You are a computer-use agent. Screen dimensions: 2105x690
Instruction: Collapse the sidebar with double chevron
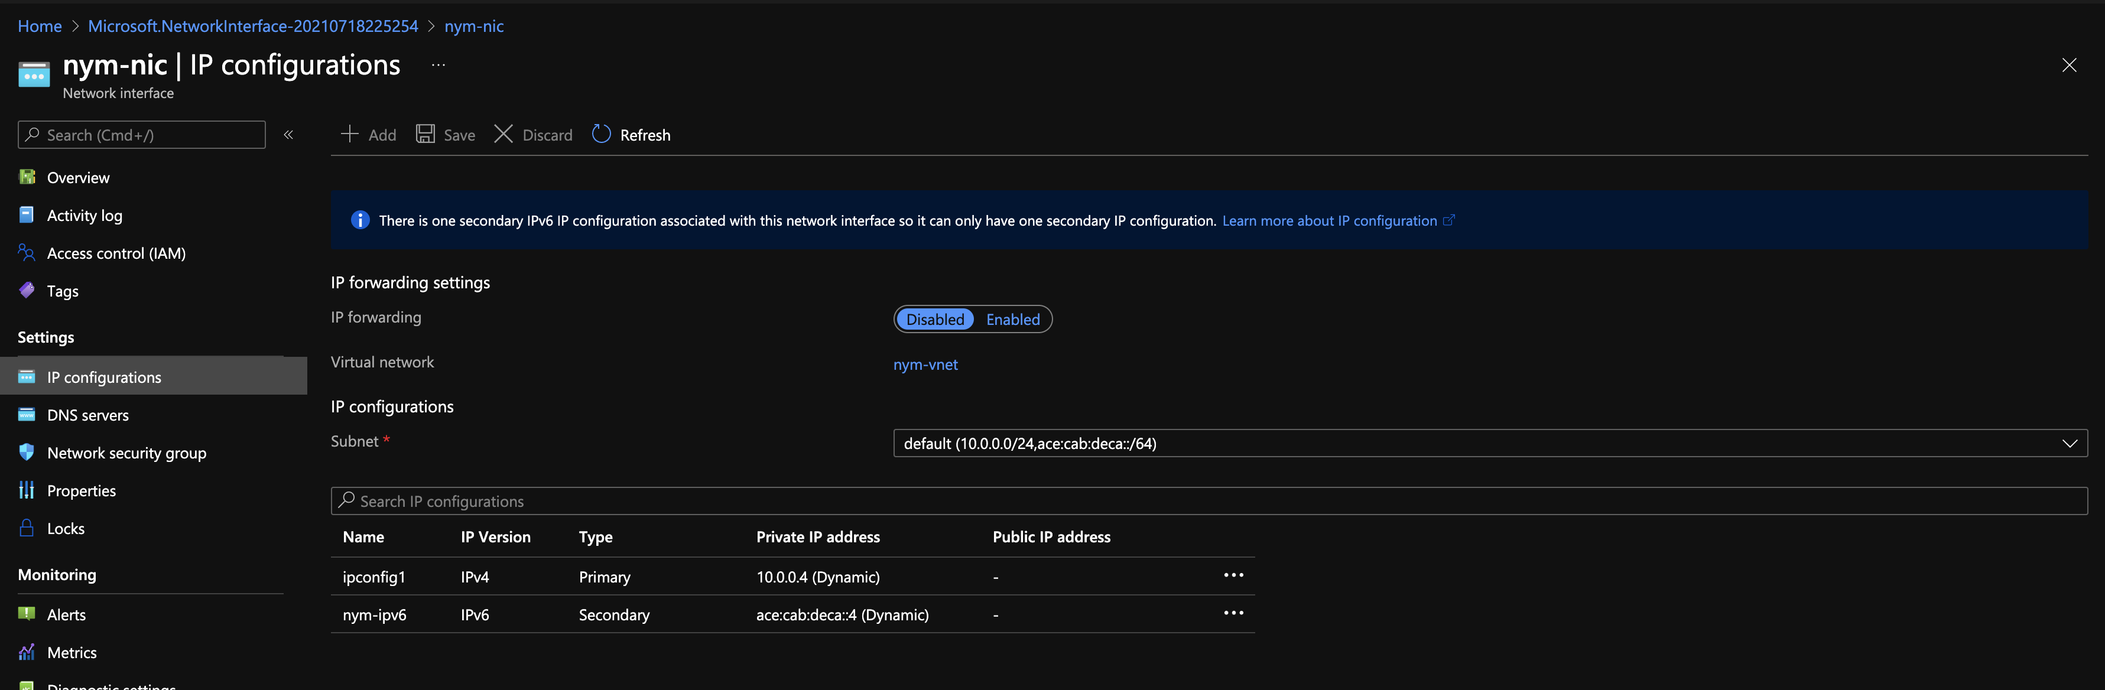[x=288, y=135]
